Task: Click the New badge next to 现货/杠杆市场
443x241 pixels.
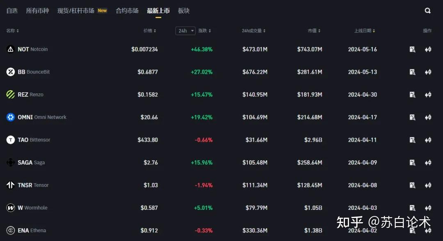Action: (x=102, y=10)
